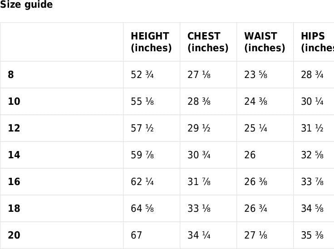This screenshot has width=334, height=249.
Task: Click the size 14 row label
Action: [x=14, y=155]
